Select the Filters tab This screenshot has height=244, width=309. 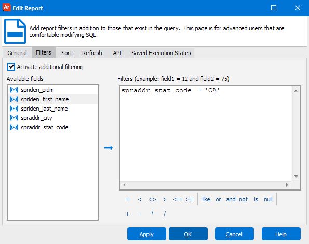(44, 52)
